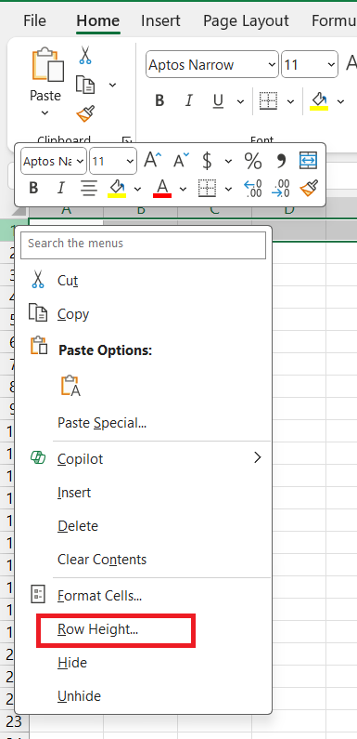Apply Percent Style in mini toolbar
The width and height of the screenshot is (357, 739).
click(252, 161)
